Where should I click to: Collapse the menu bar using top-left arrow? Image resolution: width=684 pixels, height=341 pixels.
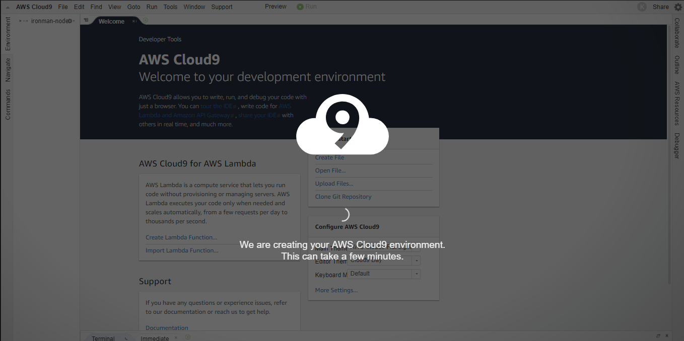pyautogui.click(x=8, y=7)
